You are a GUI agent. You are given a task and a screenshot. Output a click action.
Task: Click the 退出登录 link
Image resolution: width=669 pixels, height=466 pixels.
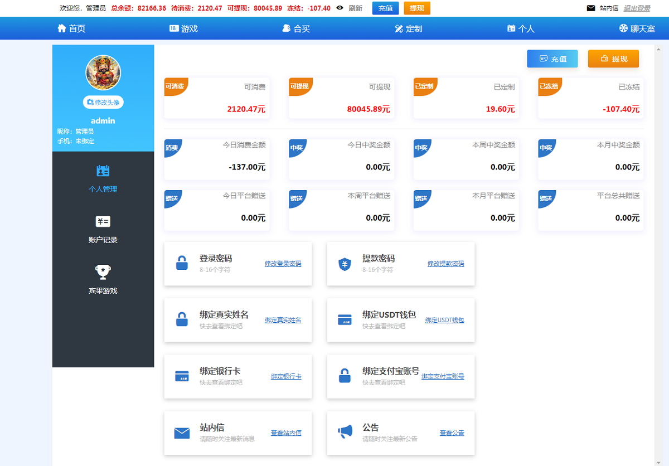tap(637, 8)
